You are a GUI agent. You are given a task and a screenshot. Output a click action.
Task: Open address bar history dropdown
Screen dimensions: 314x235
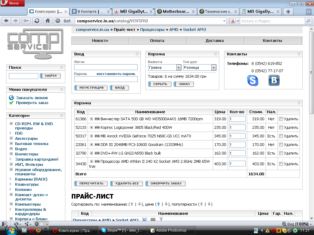[224, 21]
